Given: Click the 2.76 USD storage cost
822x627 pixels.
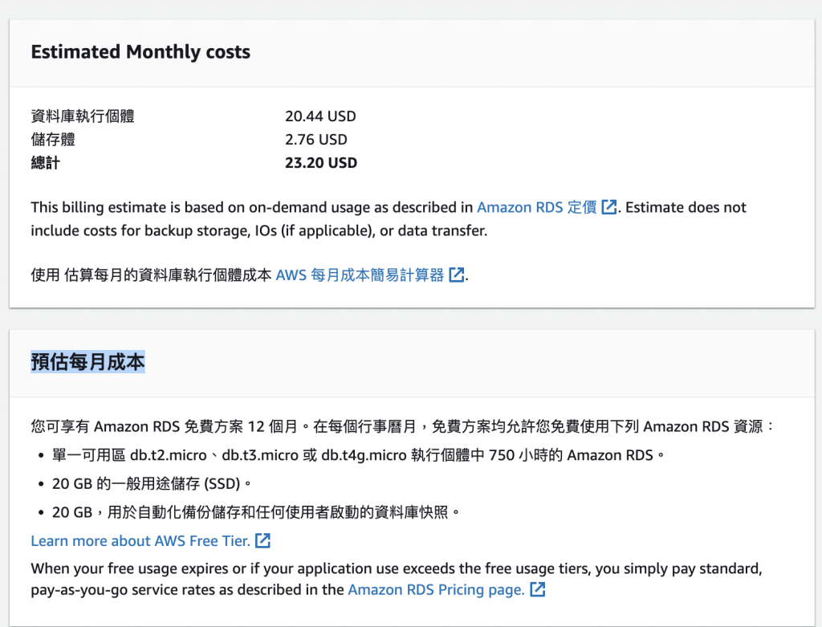Looking at the screenshot, I should 316,140.
